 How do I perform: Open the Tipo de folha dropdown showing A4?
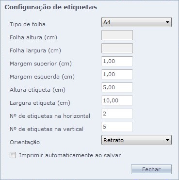tap(136, 22)
